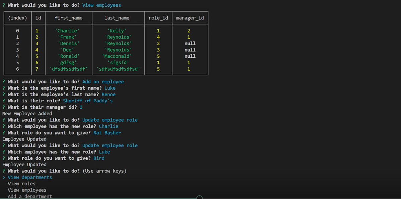
Task: Click the null manager_id in Dennis's row
Action: click(190, 43)
